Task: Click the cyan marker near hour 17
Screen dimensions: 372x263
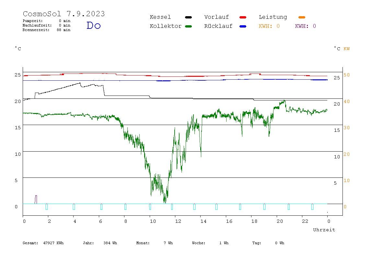Action: [240, 207]
